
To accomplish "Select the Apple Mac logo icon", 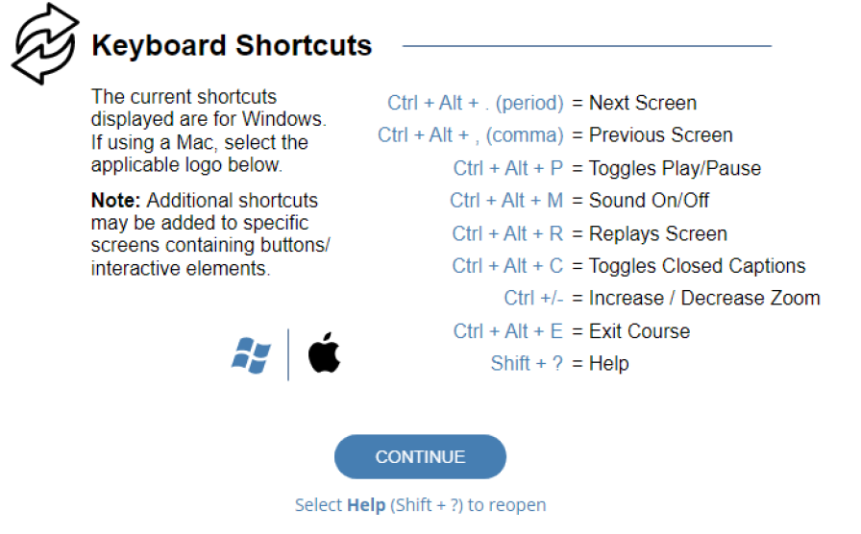I will 324,352.
